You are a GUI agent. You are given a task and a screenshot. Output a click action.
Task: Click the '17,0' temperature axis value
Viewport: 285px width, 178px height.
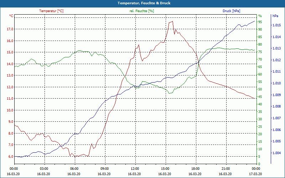point(10,29)
